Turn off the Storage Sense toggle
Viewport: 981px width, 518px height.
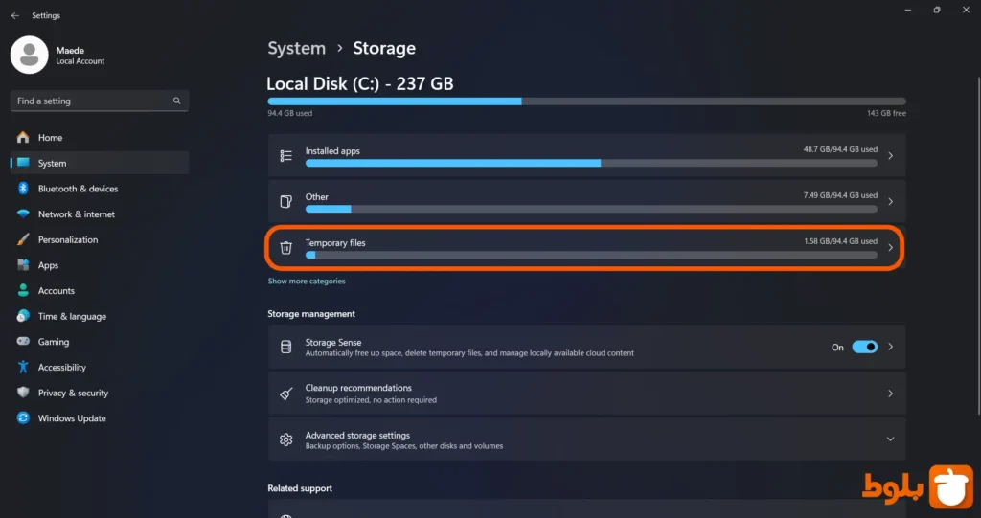pyautogui.click(x=864, y=347)
